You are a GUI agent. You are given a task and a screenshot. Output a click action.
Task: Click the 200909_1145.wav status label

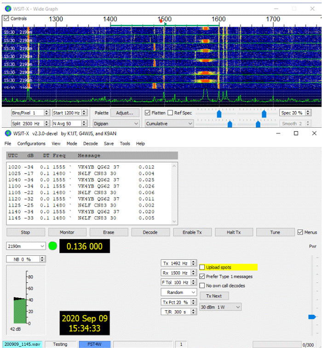pos(23,344)
